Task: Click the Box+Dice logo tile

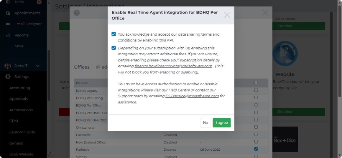Action: click(285, 139)
